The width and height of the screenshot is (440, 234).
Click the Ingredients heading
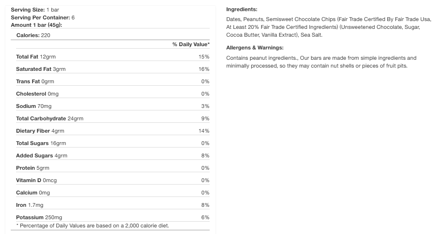pyautogui.click(x=242, y=9)
